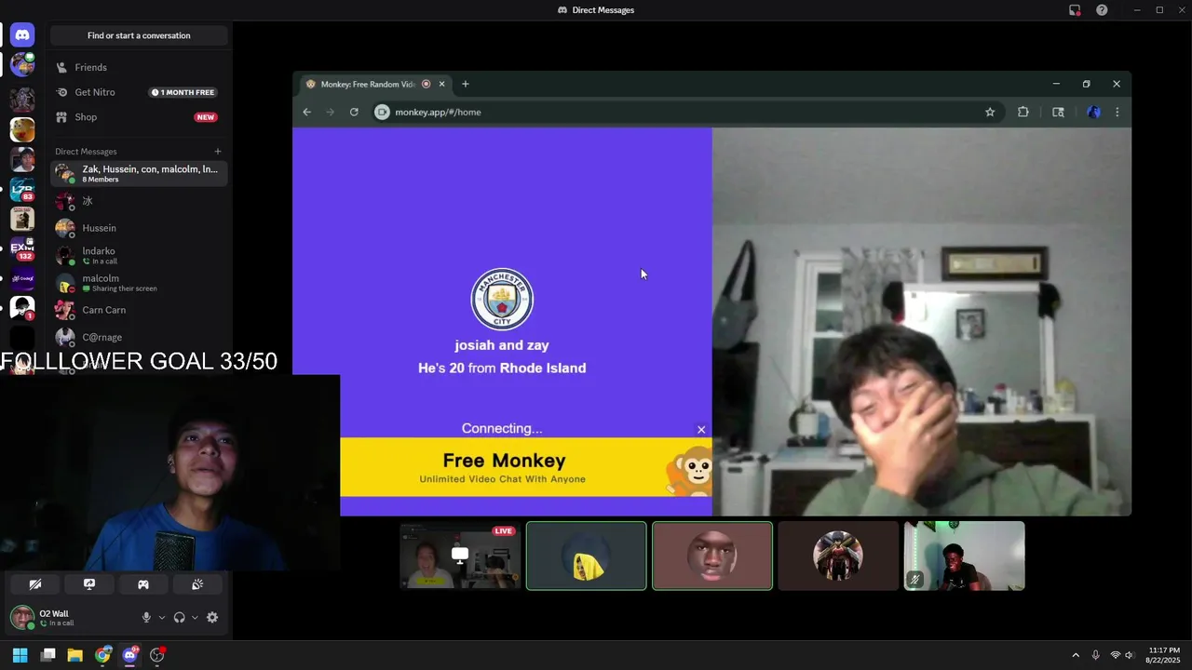The image size is (1192, 670).
Task: Open the Windows Start menu
Action: (x=20, y=655)
